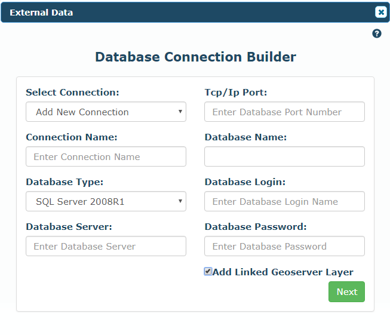The image size is (390, 335).
Task: Click the Database Type label
Action: 65,182
